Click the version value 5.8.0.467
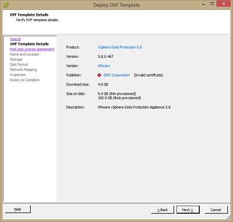 [x=105, y=57]
